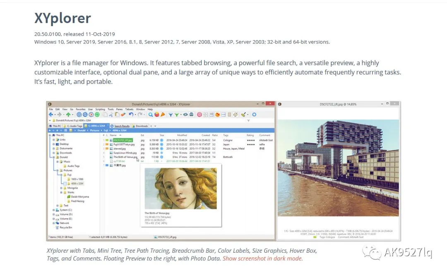Click the blue Undo arrow icon

(x=131, y=114)
